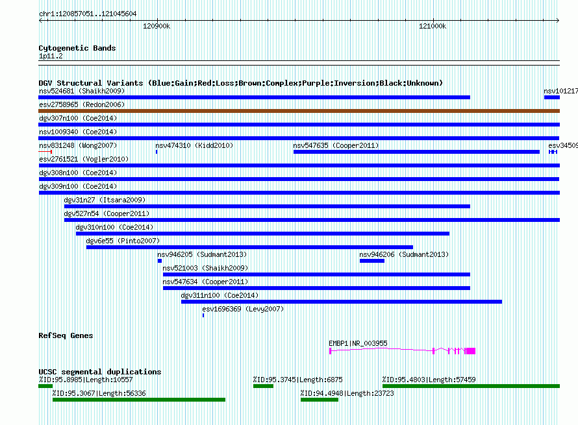Select the tiny nsv474310 blue variant marker

pos(157,152)
